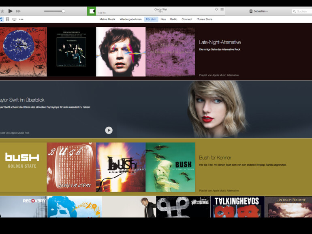
Task: Open the Recovery album cover
Action: 24,207
